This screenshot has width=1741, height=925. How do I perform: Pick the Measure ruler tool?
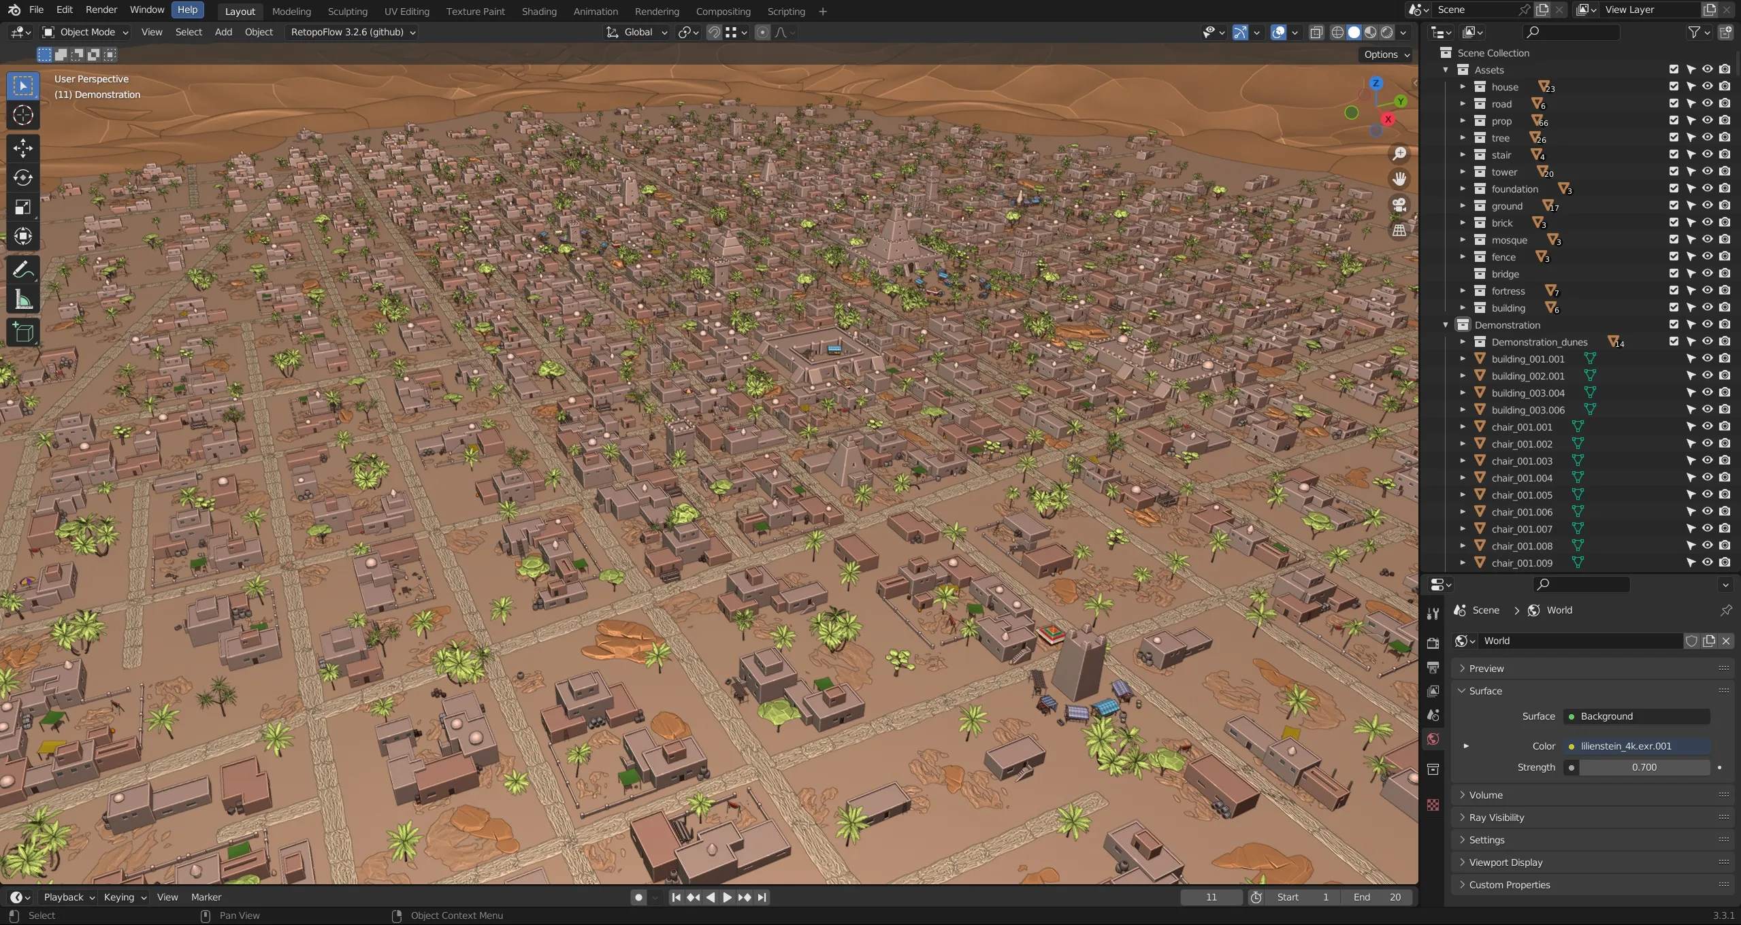(x=22, y=300)
